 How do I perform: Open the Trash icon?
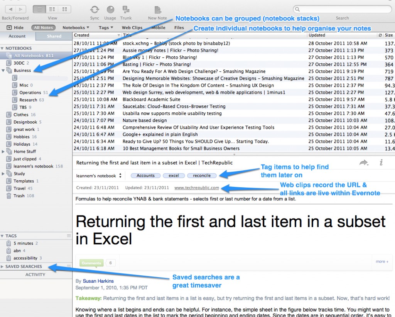coord(9,196)
